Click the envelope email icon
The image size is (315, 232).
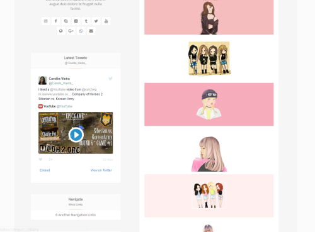pyautogui.click(x=91, y=31)
